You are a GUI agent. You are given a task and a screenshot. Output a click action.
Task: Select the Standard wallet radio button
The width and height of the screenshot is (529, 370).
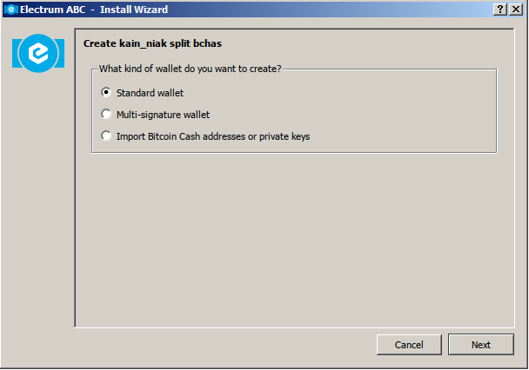(106, 92)
